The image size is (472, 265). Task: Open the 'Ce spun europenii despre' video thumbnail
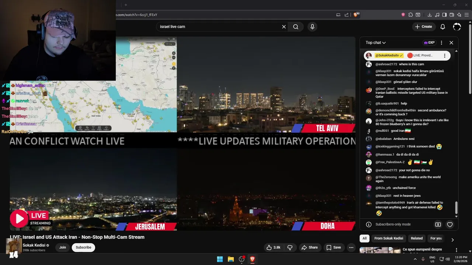click(380, 250)
